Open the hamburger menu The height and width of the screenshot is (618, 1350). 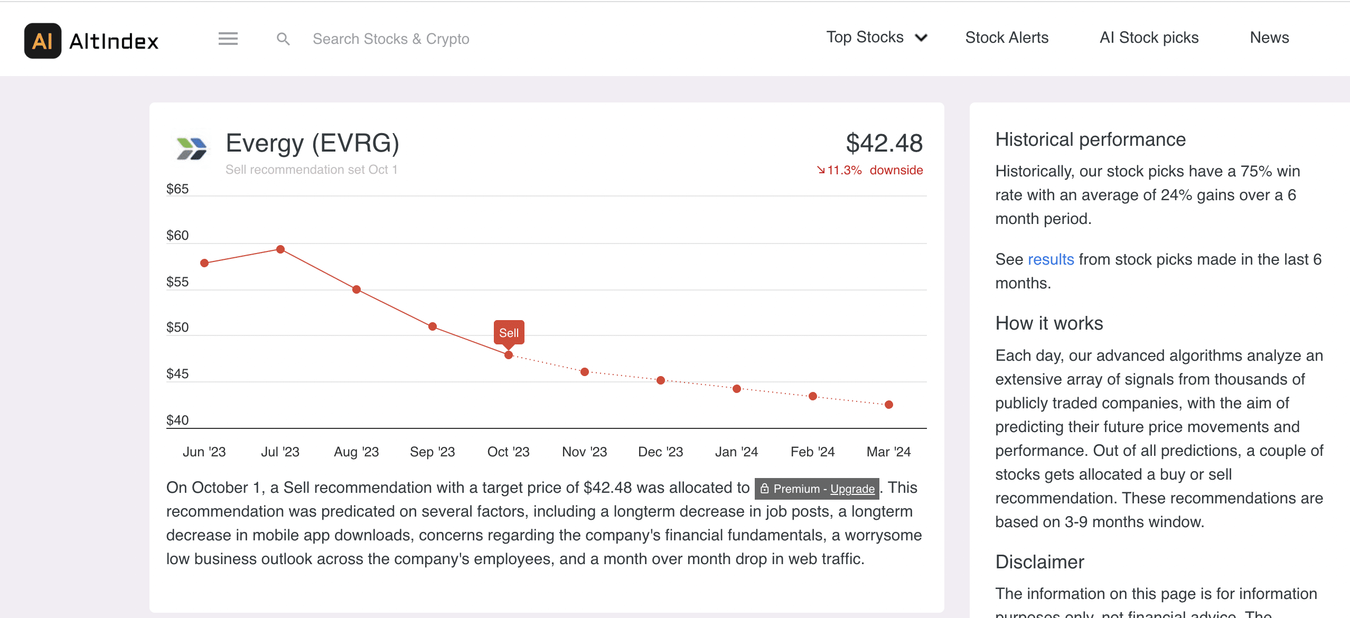pyautogui.click(x=228, y=39)
